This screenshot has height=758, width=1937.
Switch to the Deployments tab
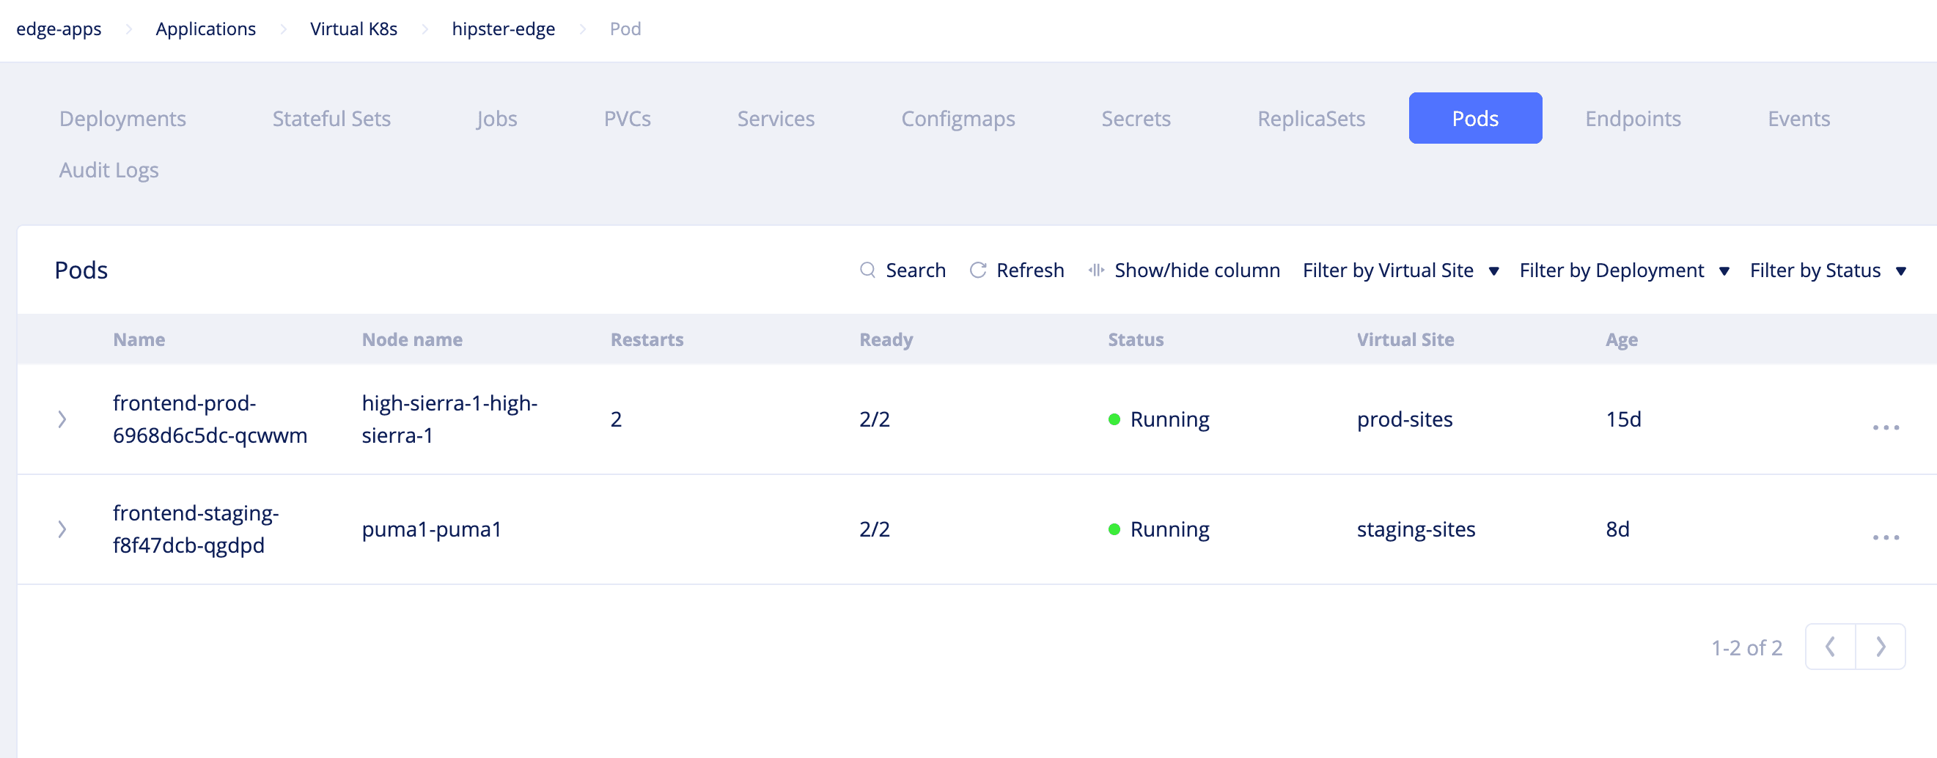(122, 119)
